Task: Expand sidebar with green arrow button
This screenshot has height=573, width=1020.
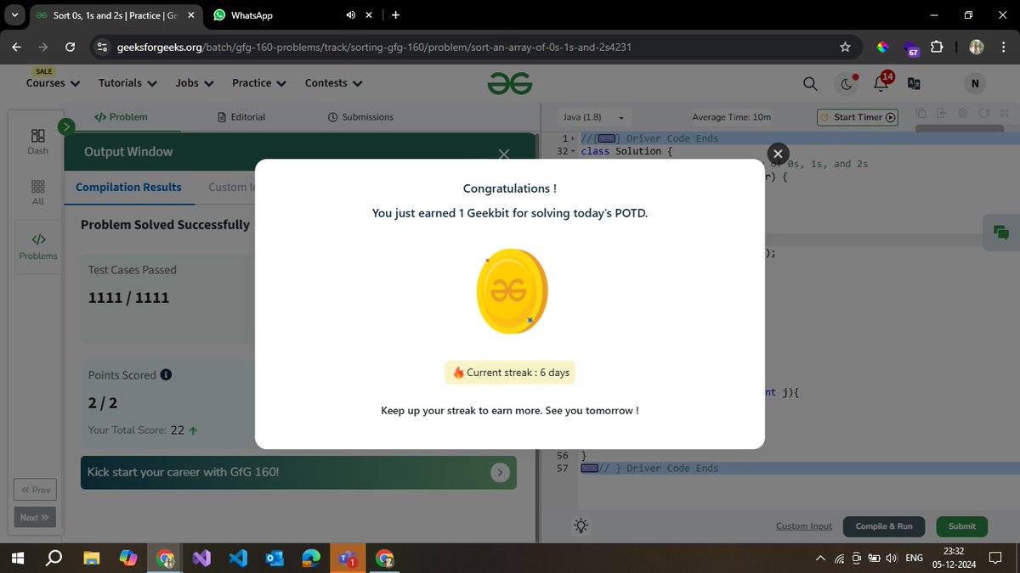Action: pyautogui.click(x=66, y=127)
